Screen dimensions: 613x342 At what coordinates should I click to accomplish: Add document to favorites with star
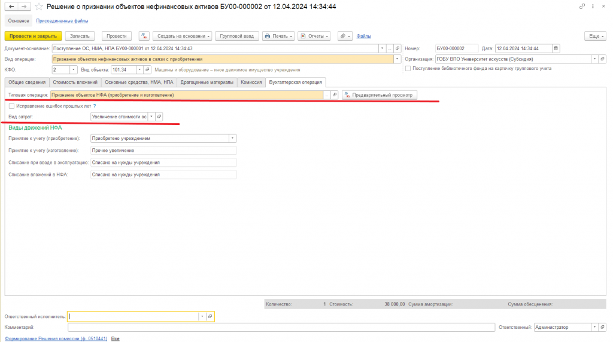click(x=39, y=7)
